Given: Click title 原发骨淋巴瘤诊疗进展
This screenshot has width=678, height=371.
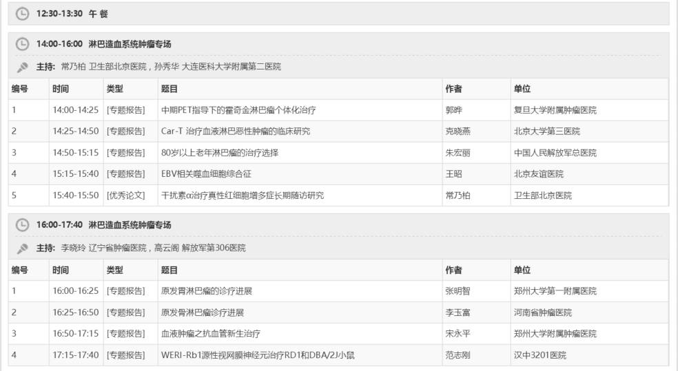Looking at the screenshot, I should [x=203, y=312].
